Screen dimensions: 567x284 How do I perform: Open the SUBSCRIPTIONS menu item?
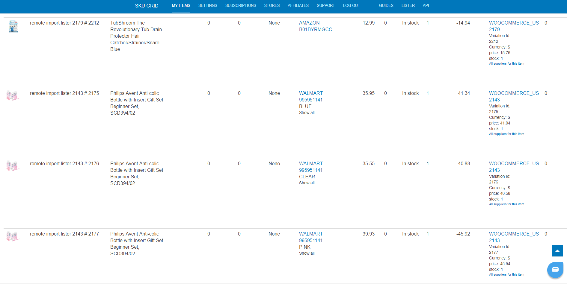pos(241,5)
